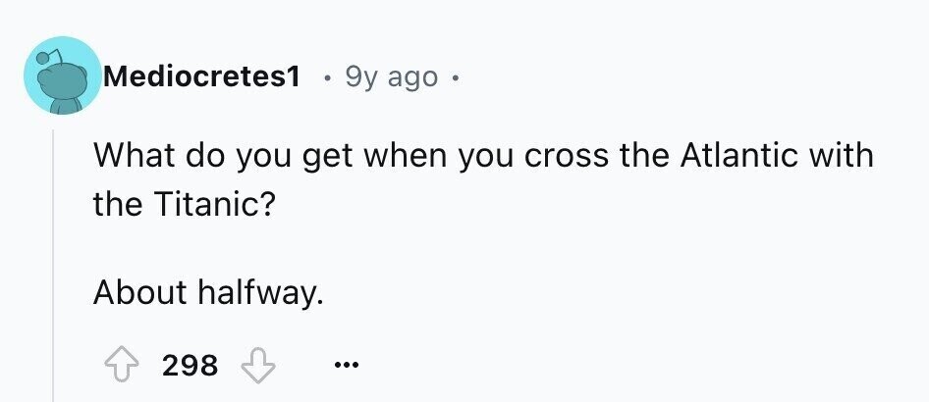Screen dimensions: 929x402
Task: Click the "9y ago" timestamp
Action: 391,76
